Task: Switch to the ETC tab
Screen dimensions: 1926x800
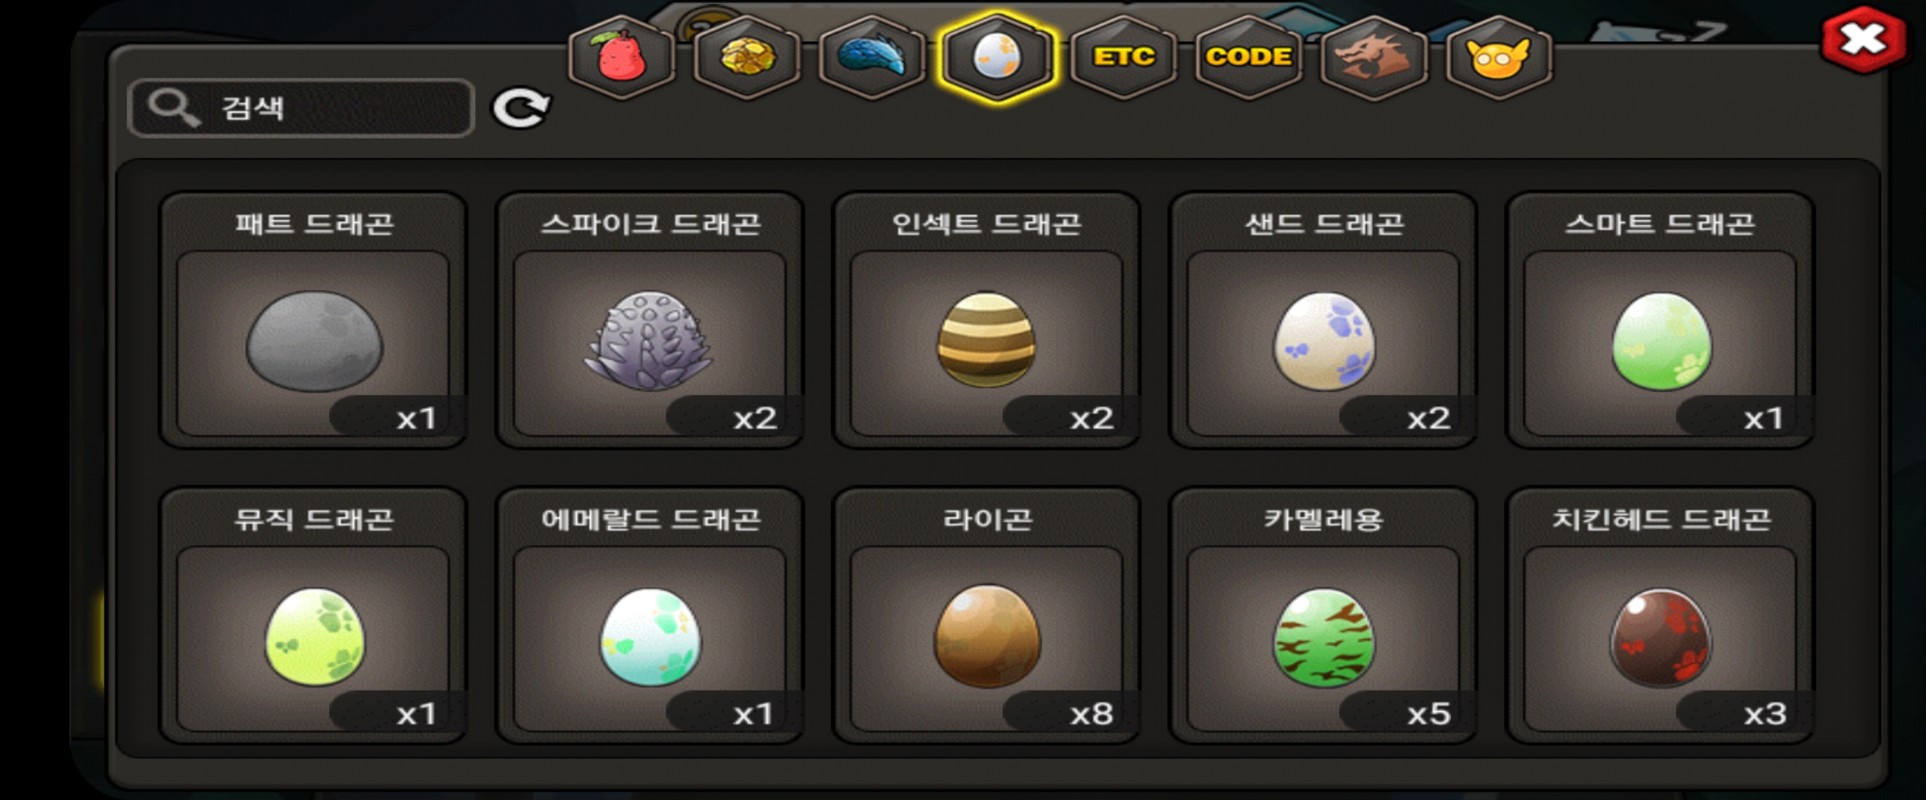Action: tap(1123, 57)
